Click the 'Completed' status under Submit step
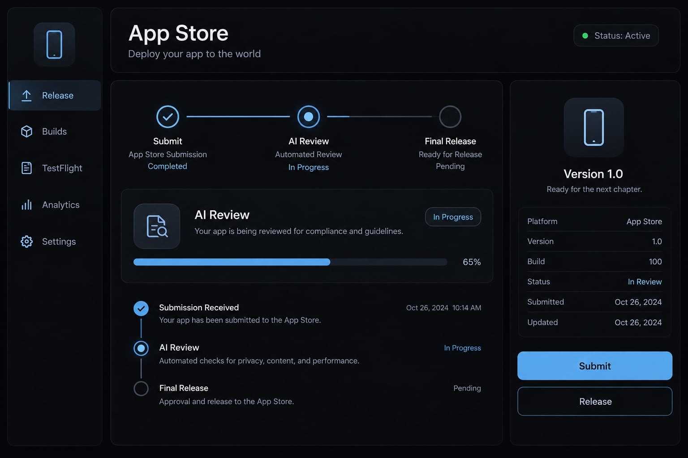Screen dimensions: 688x458 coord(168,166)
